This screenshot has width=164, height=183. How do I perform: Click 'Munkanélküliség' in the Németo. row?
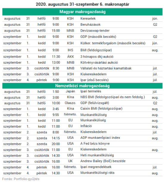tap(93, 115)
